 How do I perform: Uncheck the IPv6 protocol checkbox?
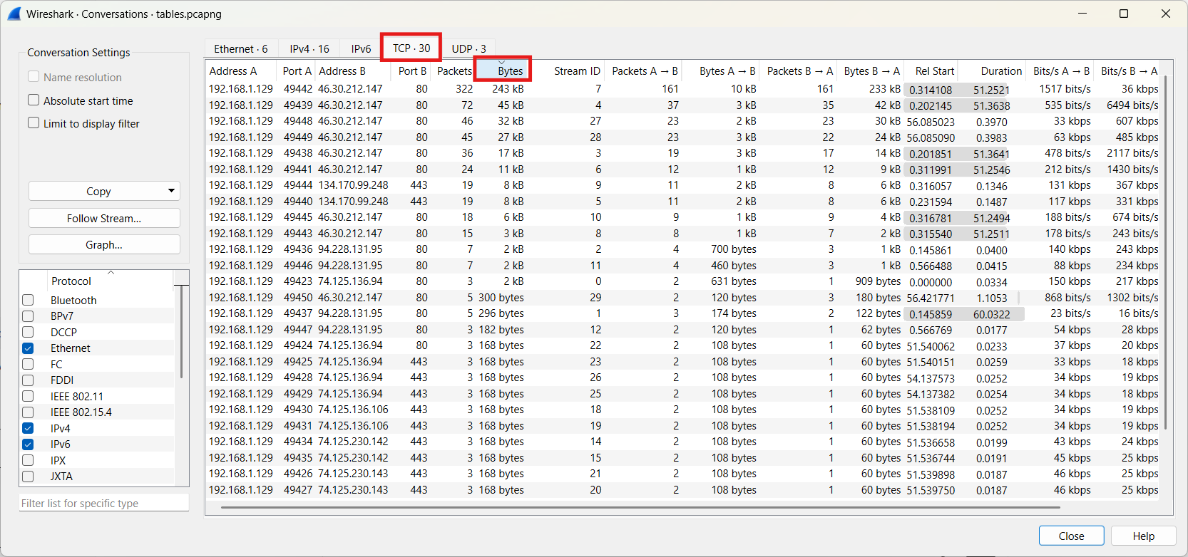[28, 444]
